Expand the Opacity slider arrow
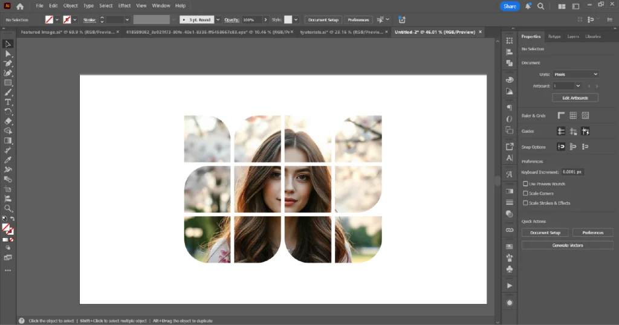This screenshot has width=619, height=325. [265, 20]
